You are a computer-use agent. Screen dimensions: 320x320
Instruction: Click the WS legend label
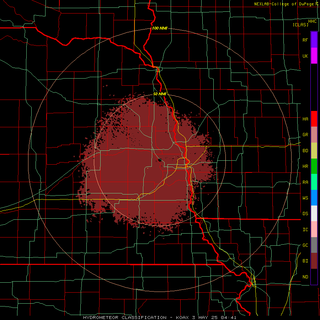pyautogui.click(x=305, y=198)
